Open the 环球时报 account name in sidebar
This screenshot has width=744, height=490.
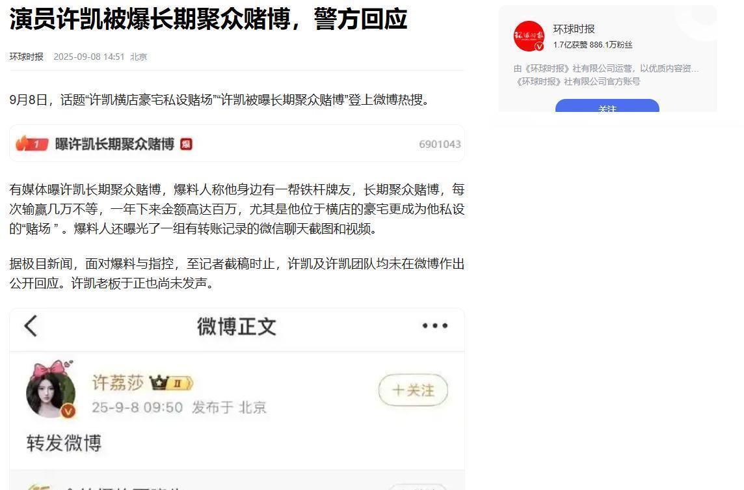tap(574, 29)
